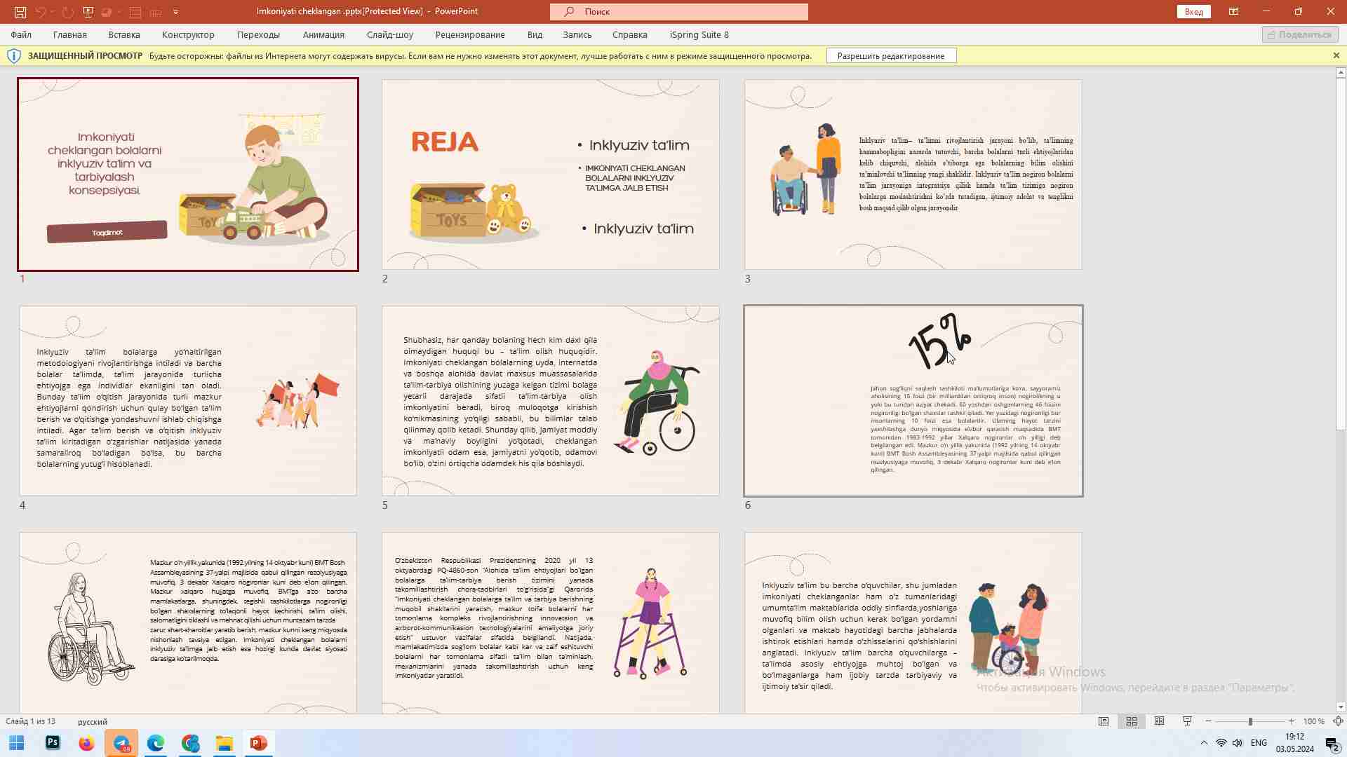Click the zoom slider handle
The height and width of the screenshot is (757, 1347).
(x=1250, y=721)
